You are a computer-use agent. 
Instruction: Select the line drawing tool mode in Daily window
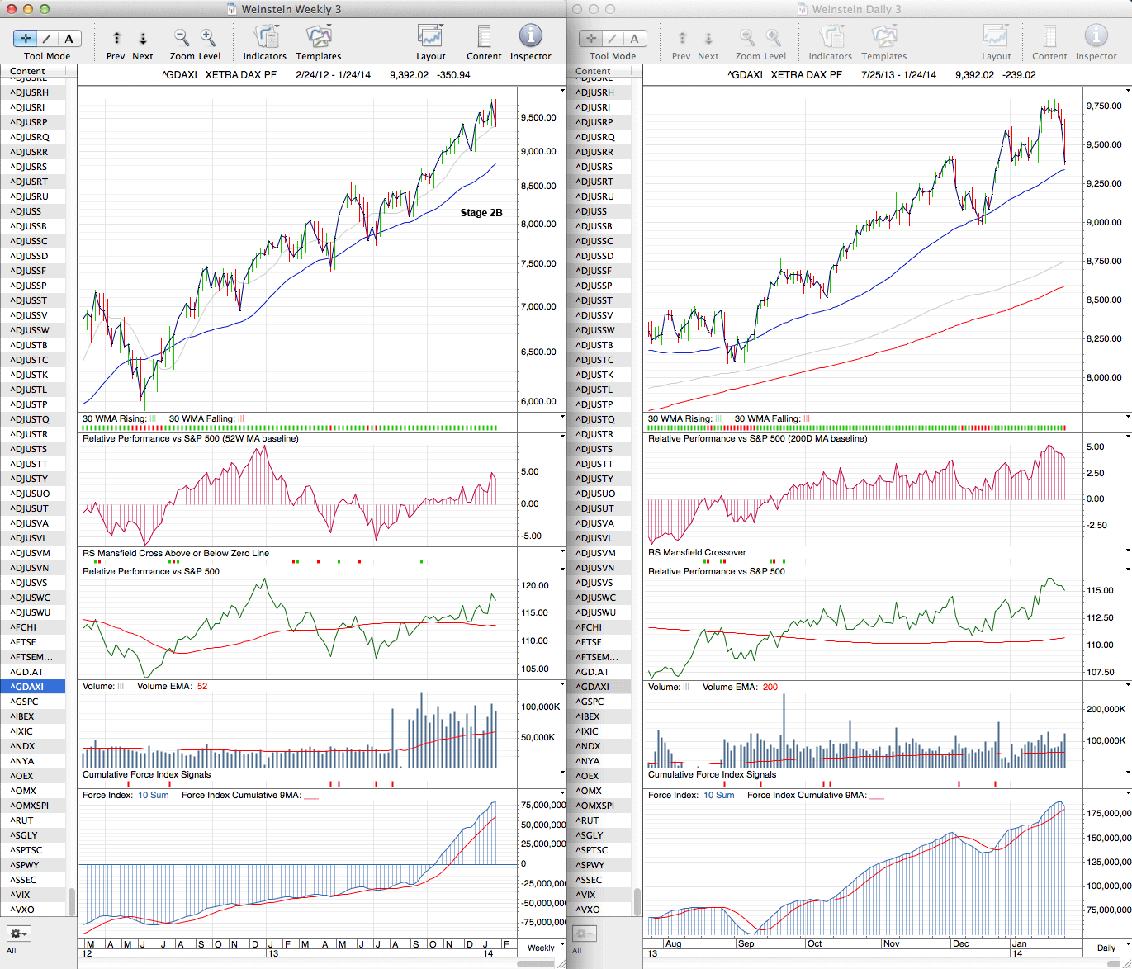coord(613,38)
